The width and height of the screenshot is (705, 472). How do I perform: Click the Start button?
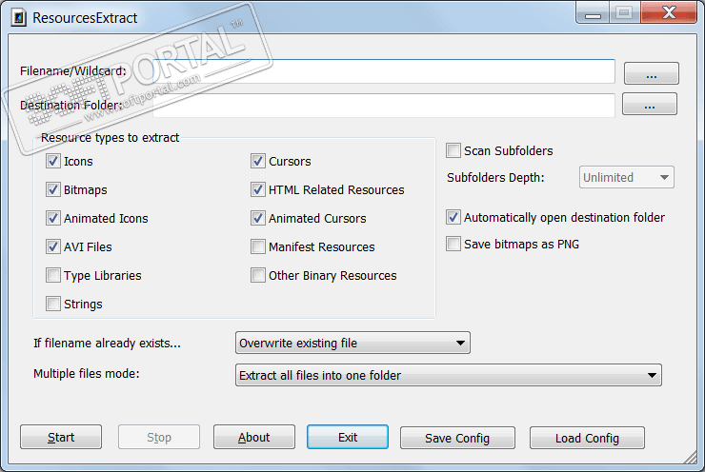click(61, 437)
